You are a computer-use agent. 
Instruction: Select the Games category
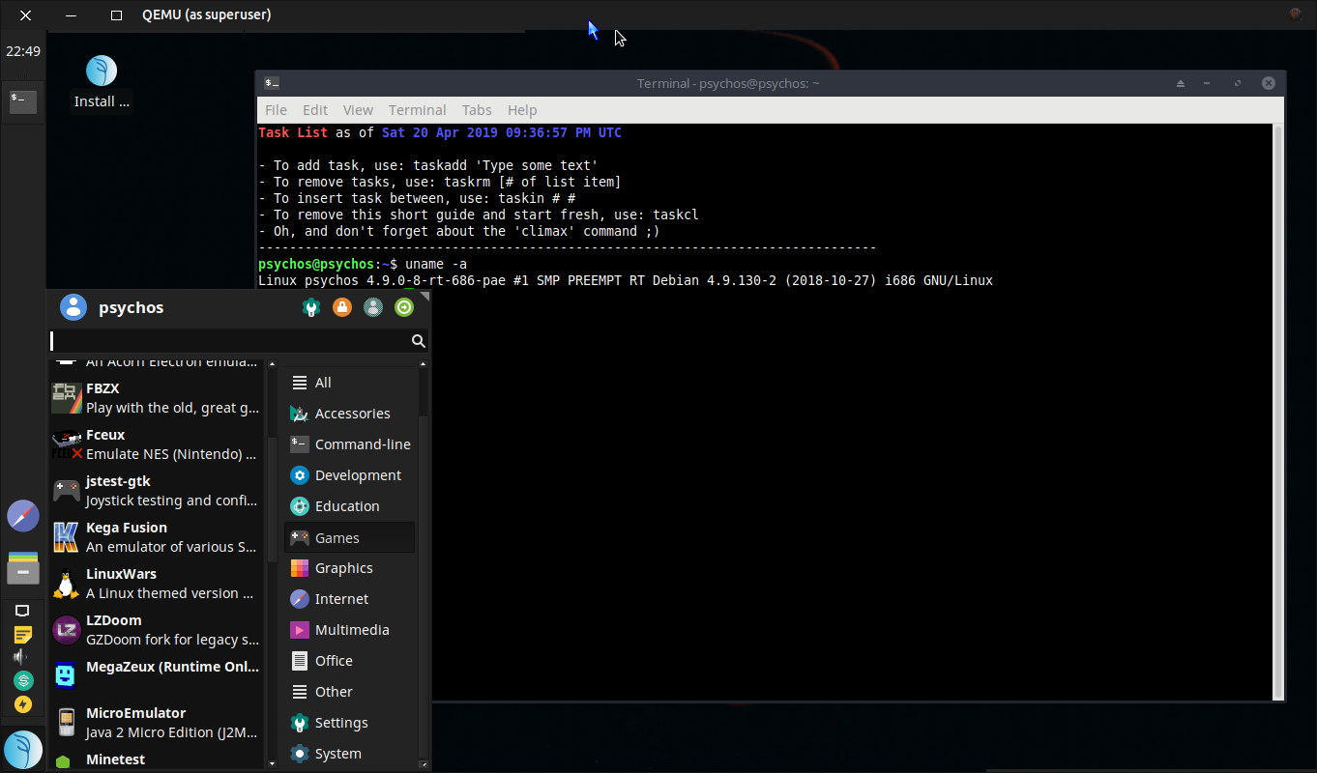click(350, 537)
